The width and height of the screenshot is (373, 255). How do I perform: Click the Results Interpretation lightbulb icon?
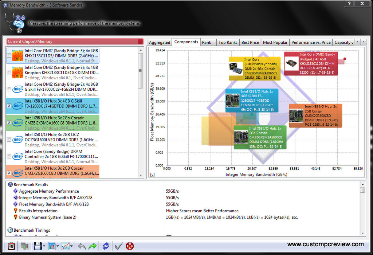[x=16, y=211]
